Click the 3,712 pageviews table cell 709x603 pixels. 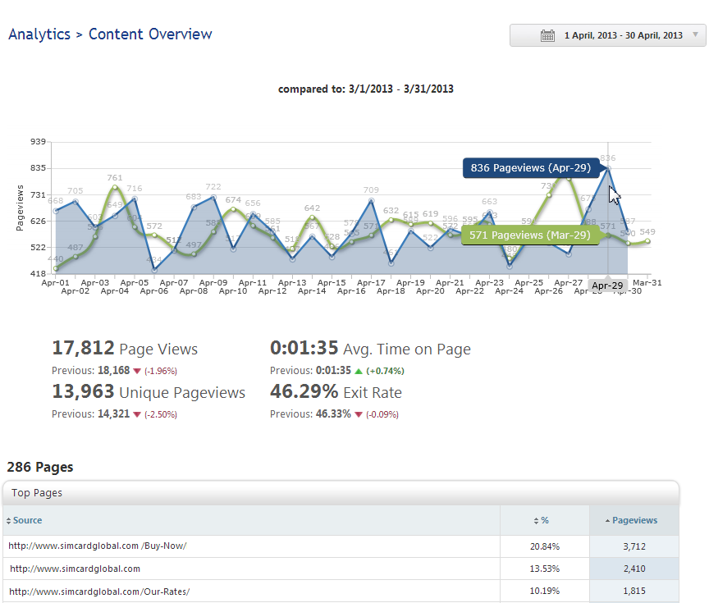click(634, 546)
